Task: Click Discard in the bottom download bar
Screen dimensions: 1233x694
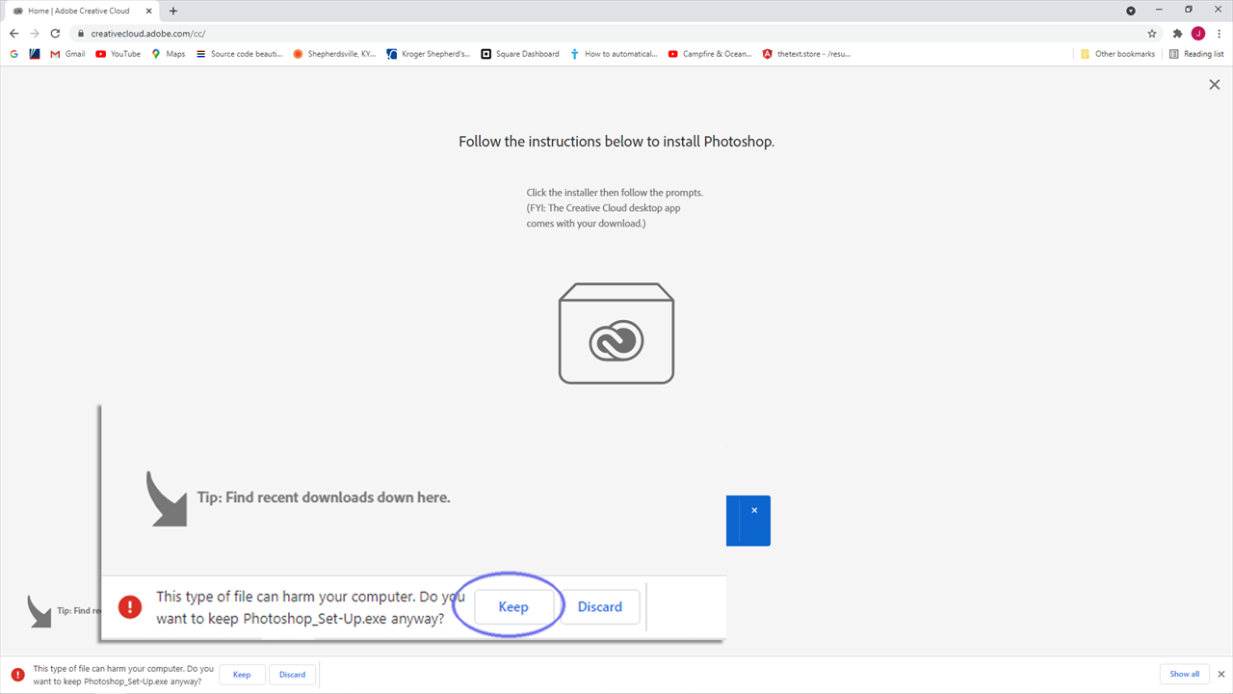Action: coord(292,675)
